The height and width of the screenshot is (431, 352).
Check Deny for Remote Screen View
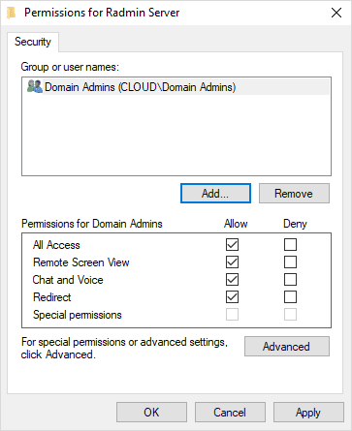point(290,262)
